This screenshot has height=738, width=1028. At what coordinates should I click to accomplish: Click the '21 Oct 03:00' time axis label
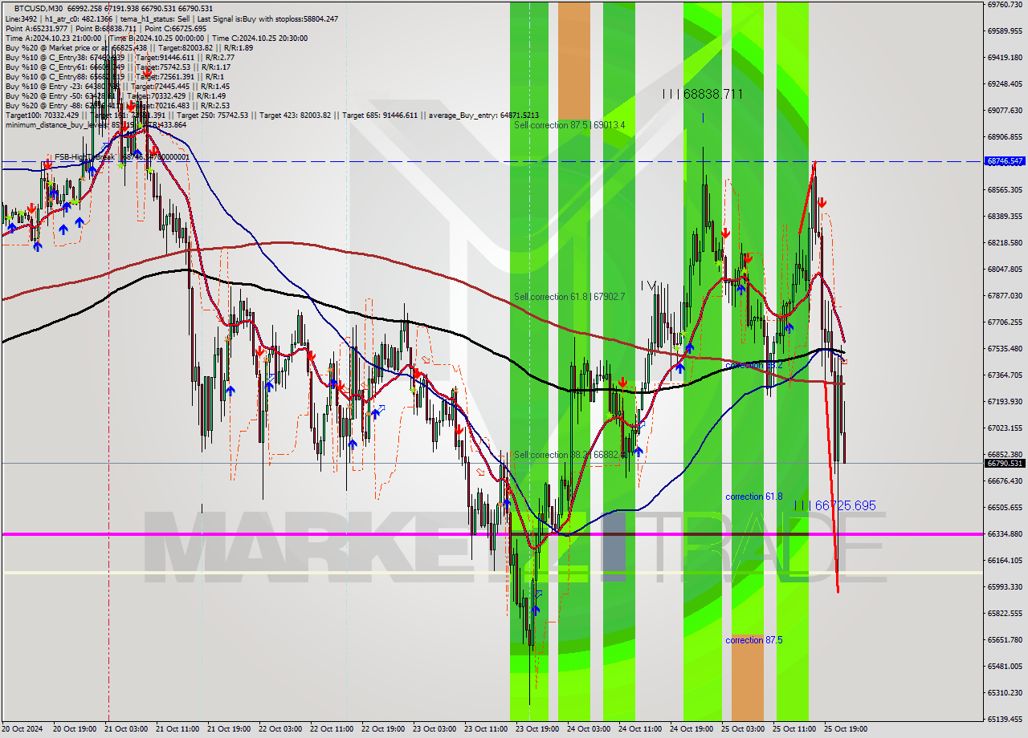(x=126, y=729)
